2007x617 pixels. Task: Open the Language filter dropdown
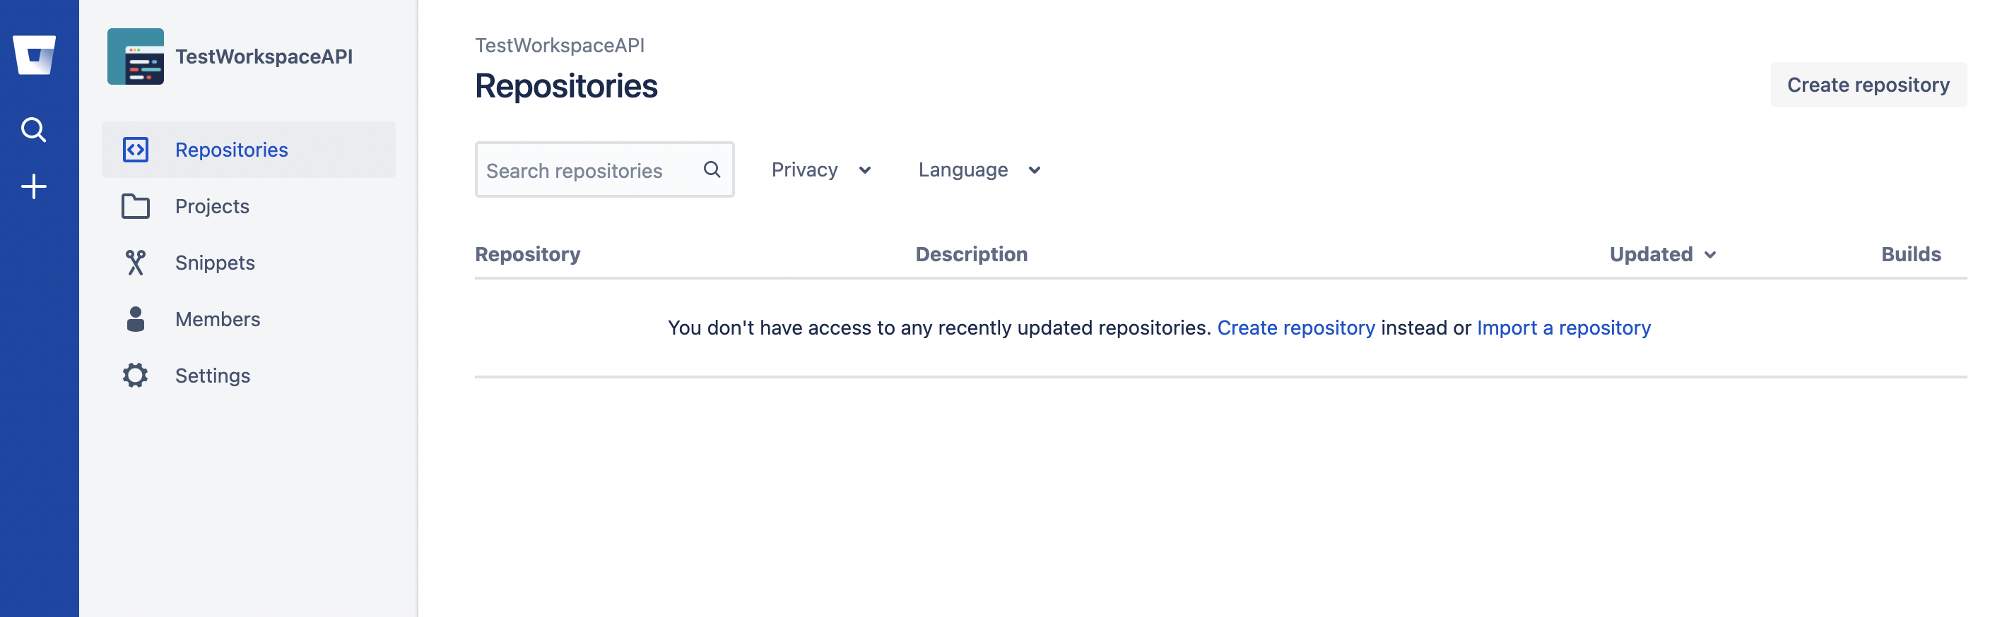[979, 169]
